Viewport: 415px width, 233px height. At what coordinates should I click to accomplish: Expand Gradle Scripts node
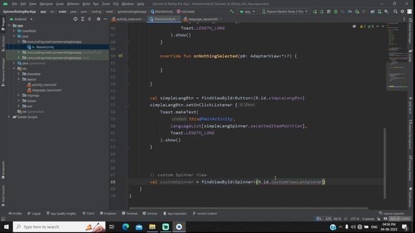(9, 116)
